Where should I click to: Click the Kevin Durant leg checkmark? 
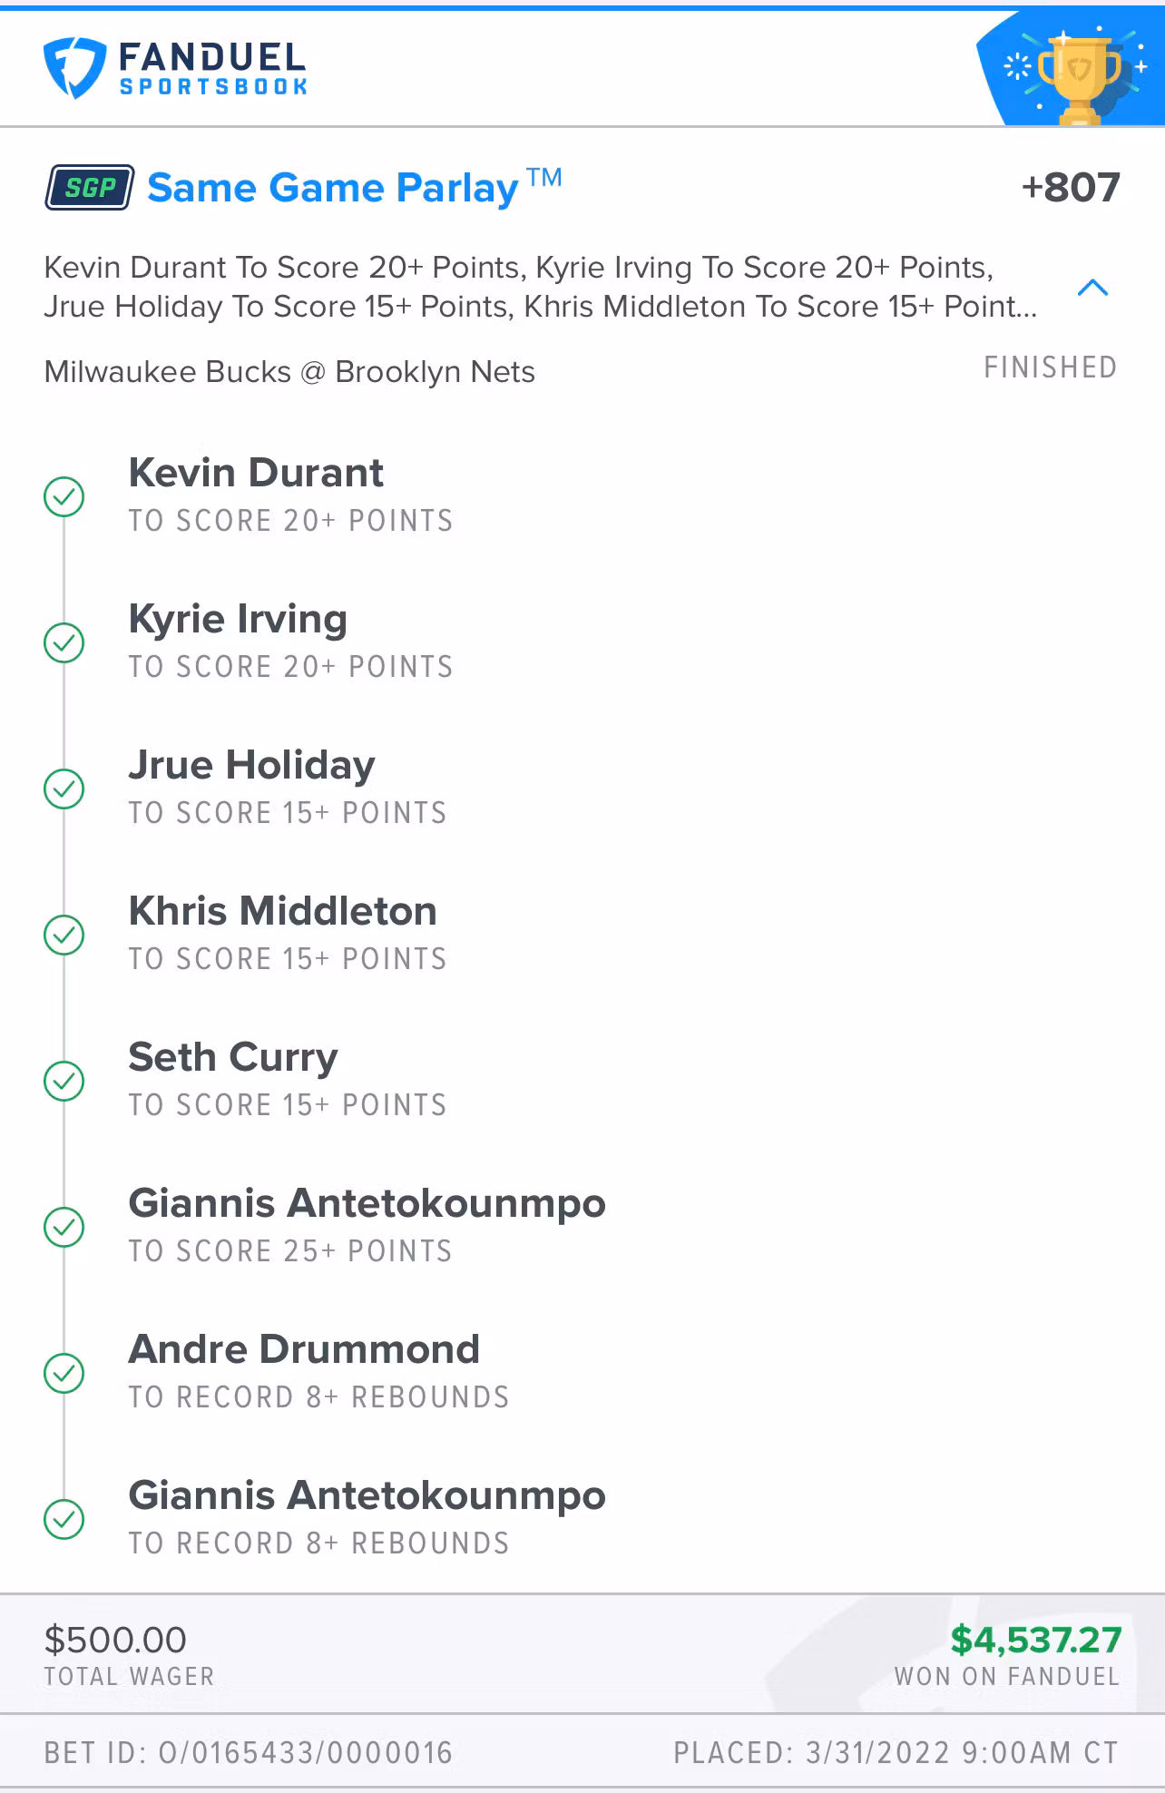[x=64, y=496]
